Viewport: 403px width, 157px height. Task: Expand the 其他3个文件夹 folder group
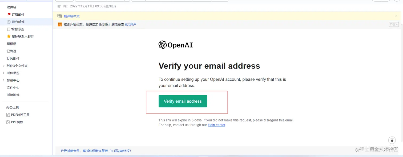3,66
